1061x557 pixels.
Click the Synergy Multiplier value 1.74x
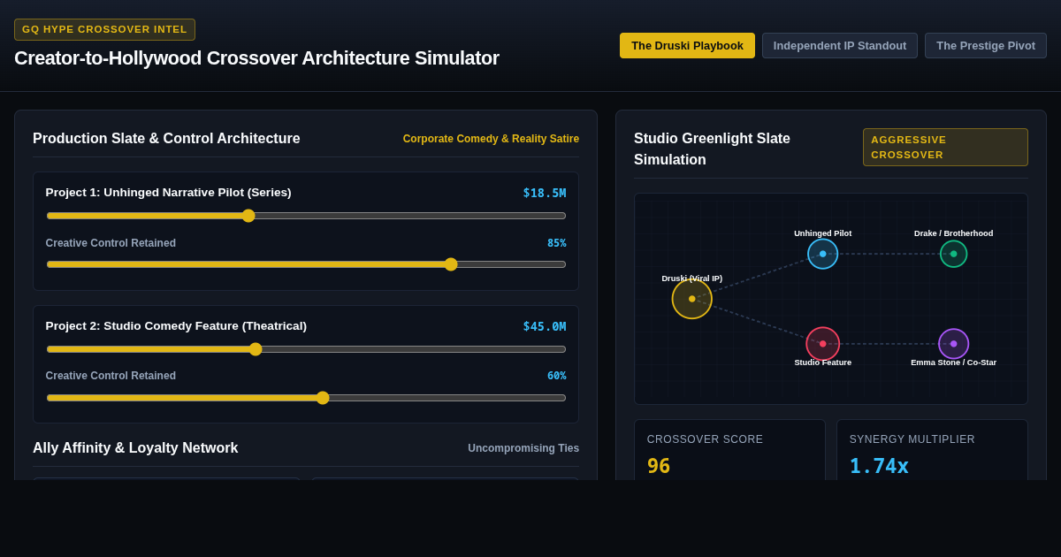[x=879, y=466]
